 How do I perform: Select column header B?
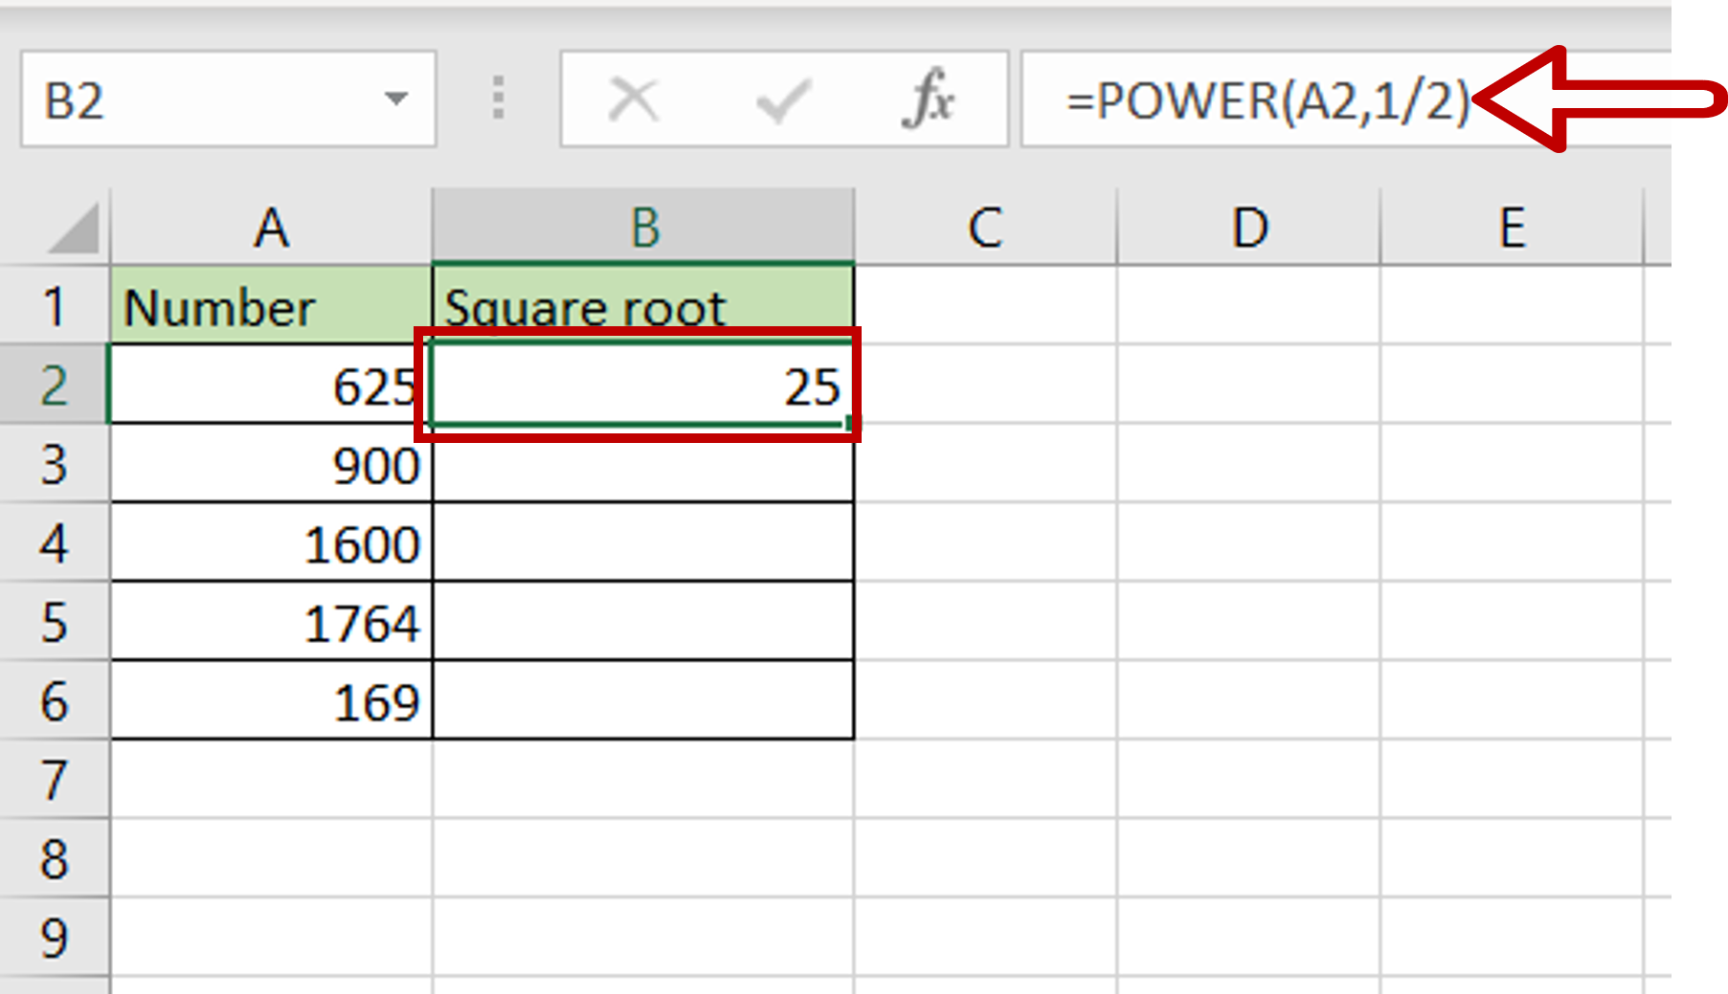click(x=643, y=227)
